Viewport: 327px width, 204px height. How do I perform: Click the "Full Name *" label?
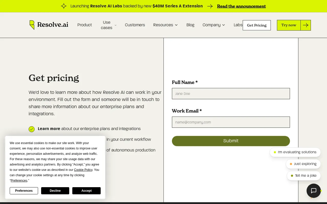185,82
